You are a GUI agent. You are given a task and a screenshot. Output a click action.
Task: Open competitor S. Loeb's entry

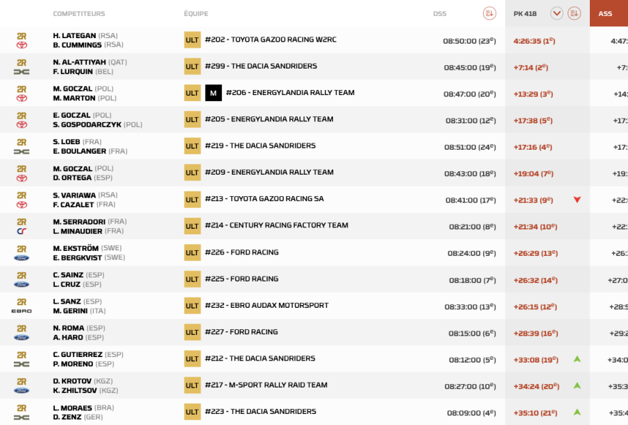point(67,141)
